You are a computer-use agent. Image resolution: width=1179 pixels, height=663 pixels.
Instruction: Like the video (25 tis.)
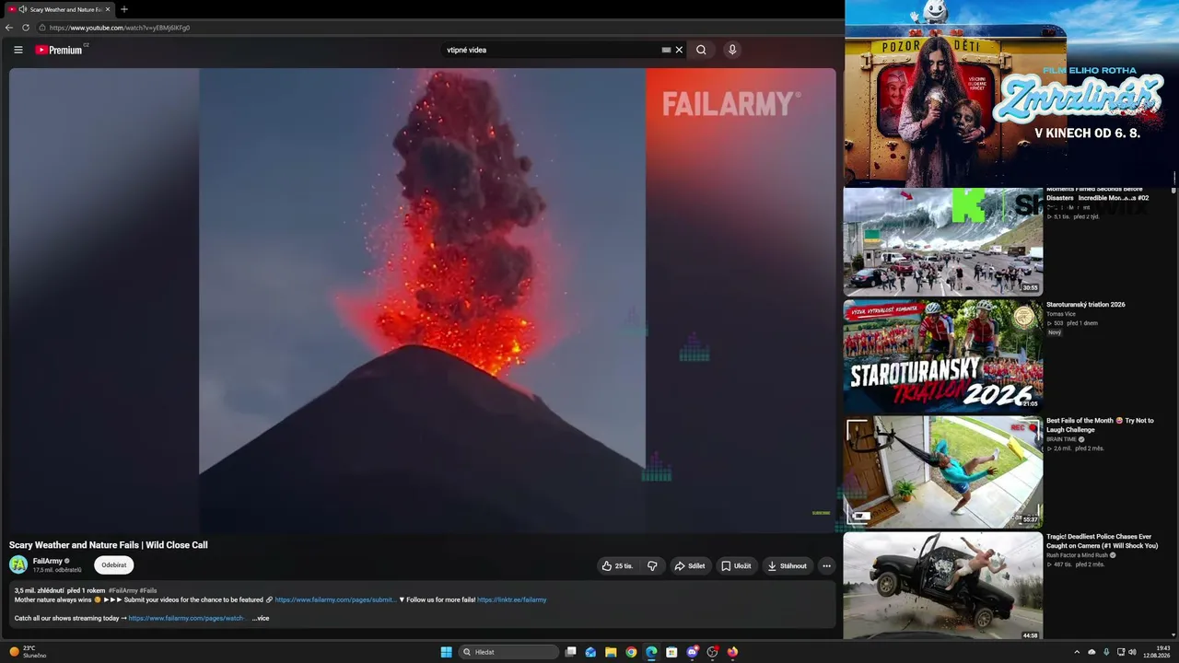pyautogui.click(x=617, y=565)
